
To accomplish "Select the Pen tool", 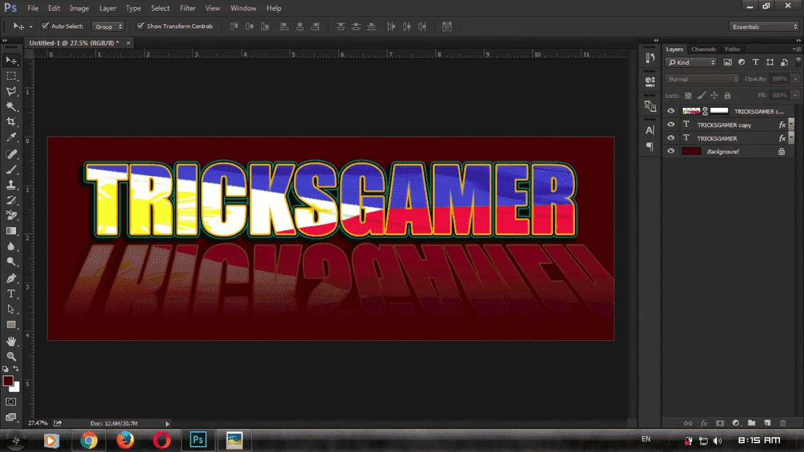I will tap(11, 279).
